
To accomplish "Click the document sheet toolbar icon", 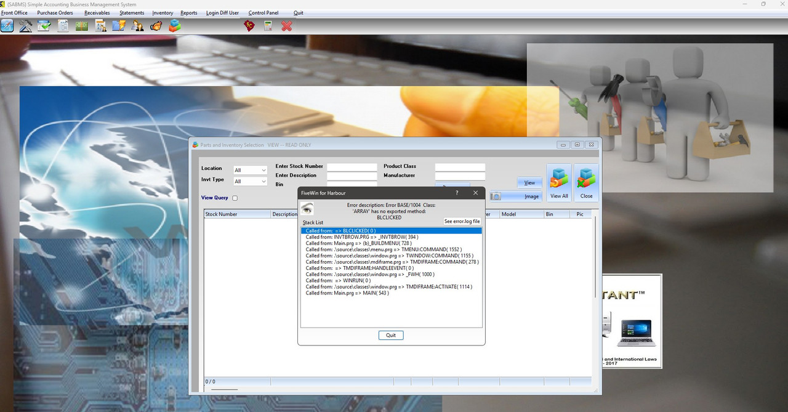I will tap(63, 26).
